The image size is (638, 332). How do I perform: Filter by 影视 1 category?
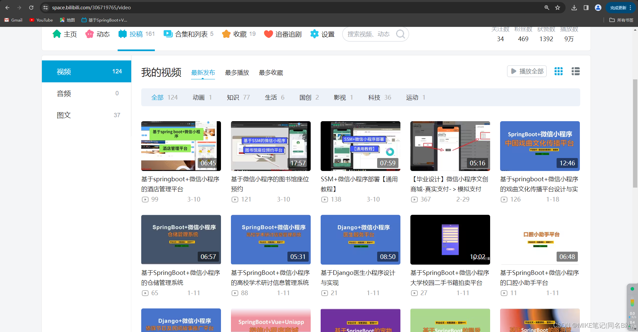pyautogui.click(x=343, y=97)
